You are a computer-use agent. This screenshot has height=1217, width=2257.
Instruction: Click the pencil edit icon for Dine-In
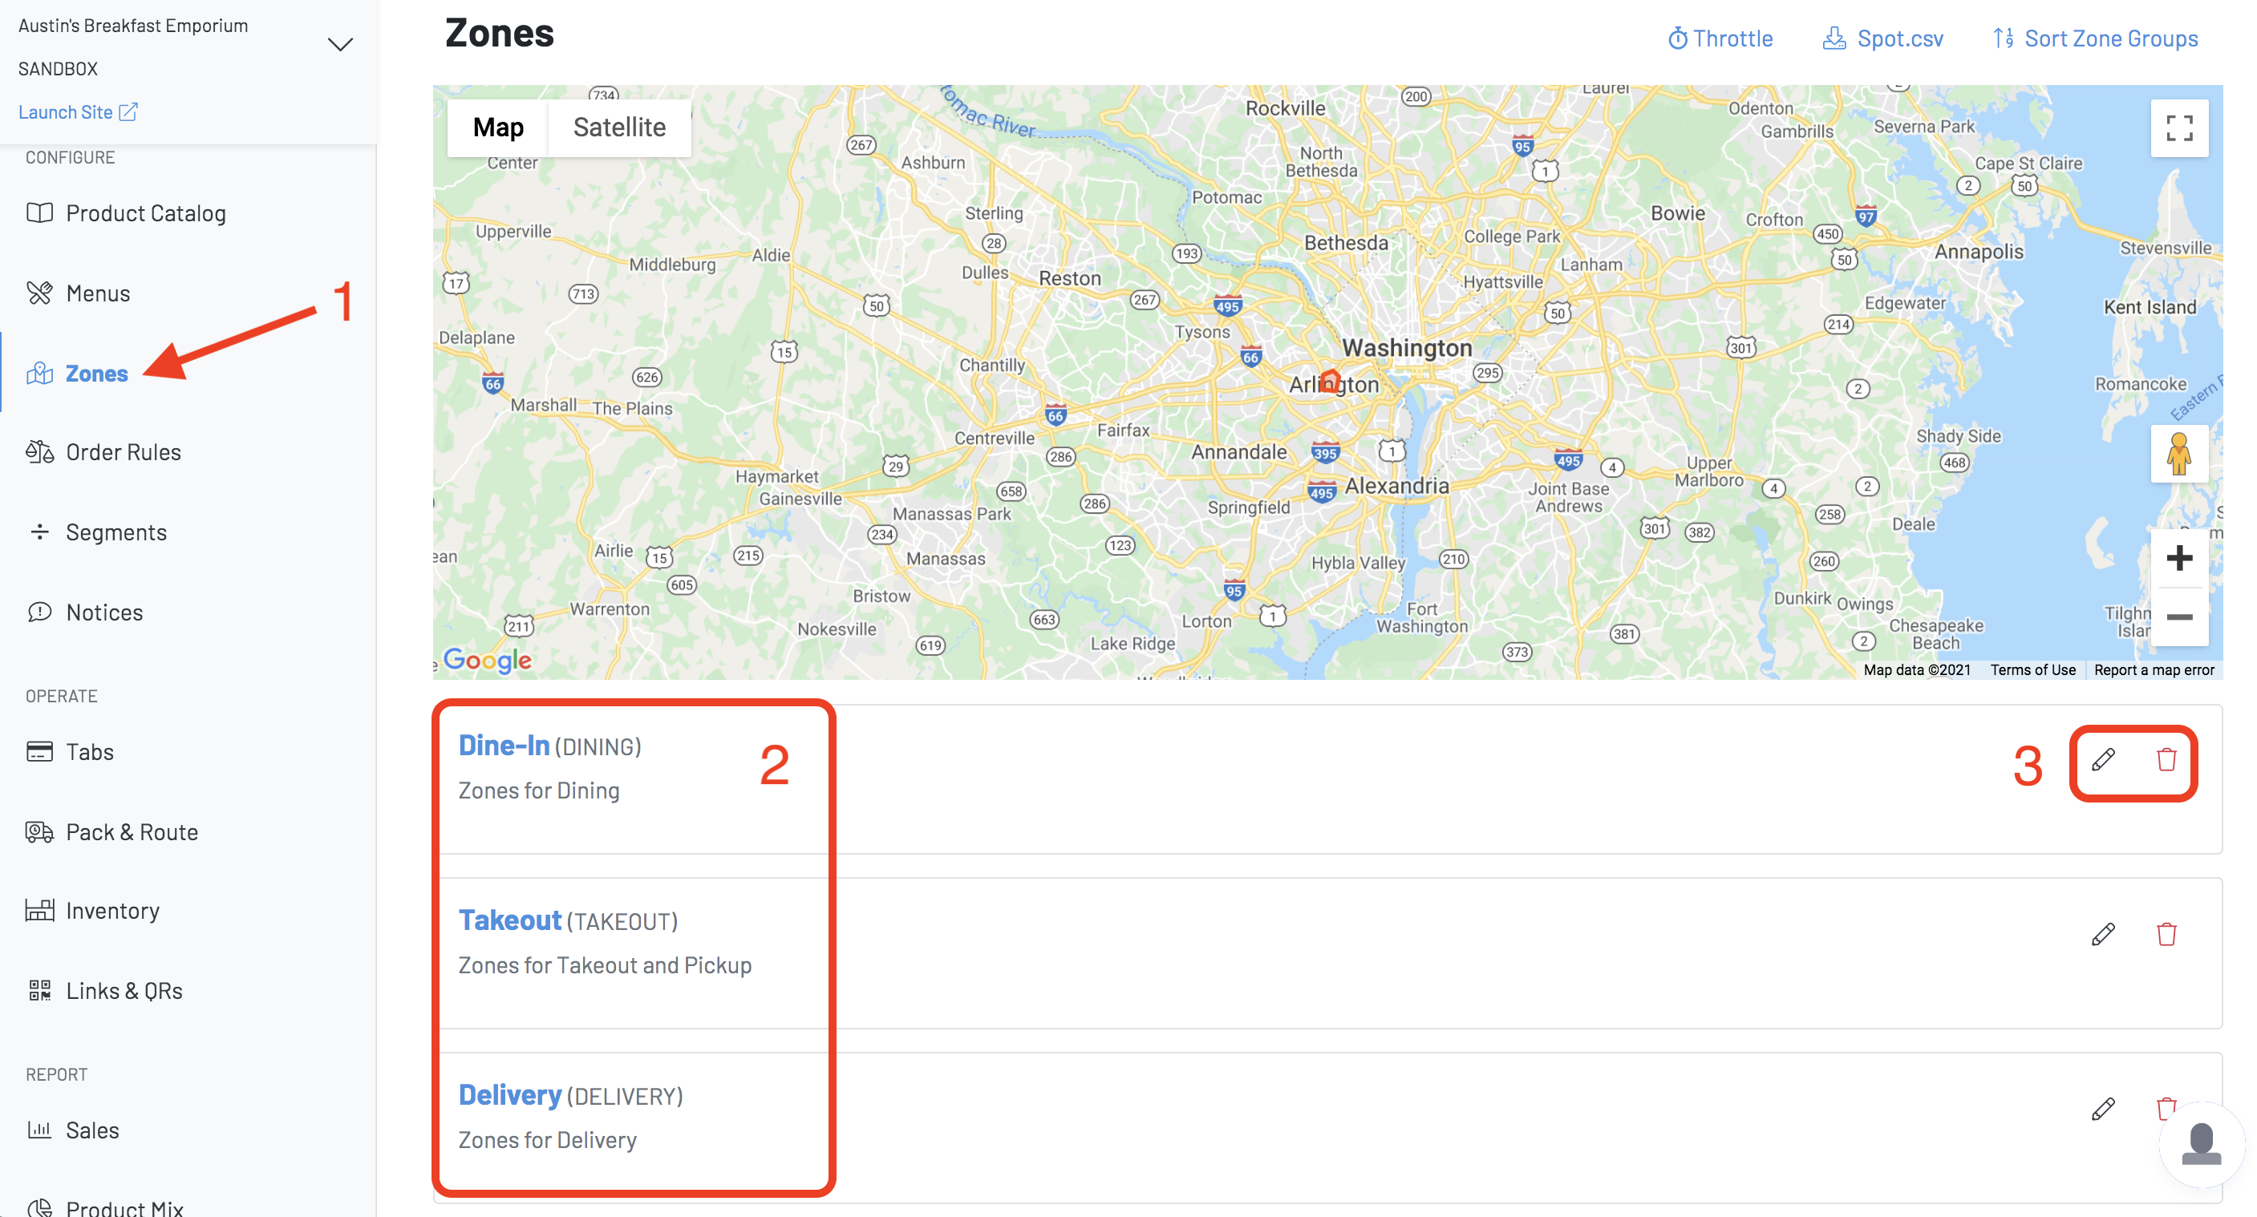(2103, 760)
